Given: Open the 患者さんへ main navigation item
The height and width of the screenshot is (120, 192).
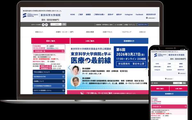Looking at the screenshot, I should coord(39,32).
